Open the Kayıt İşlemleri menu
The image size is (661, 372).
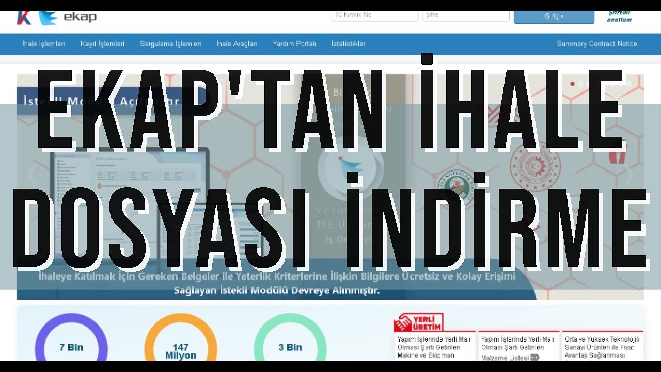(102, 44)
